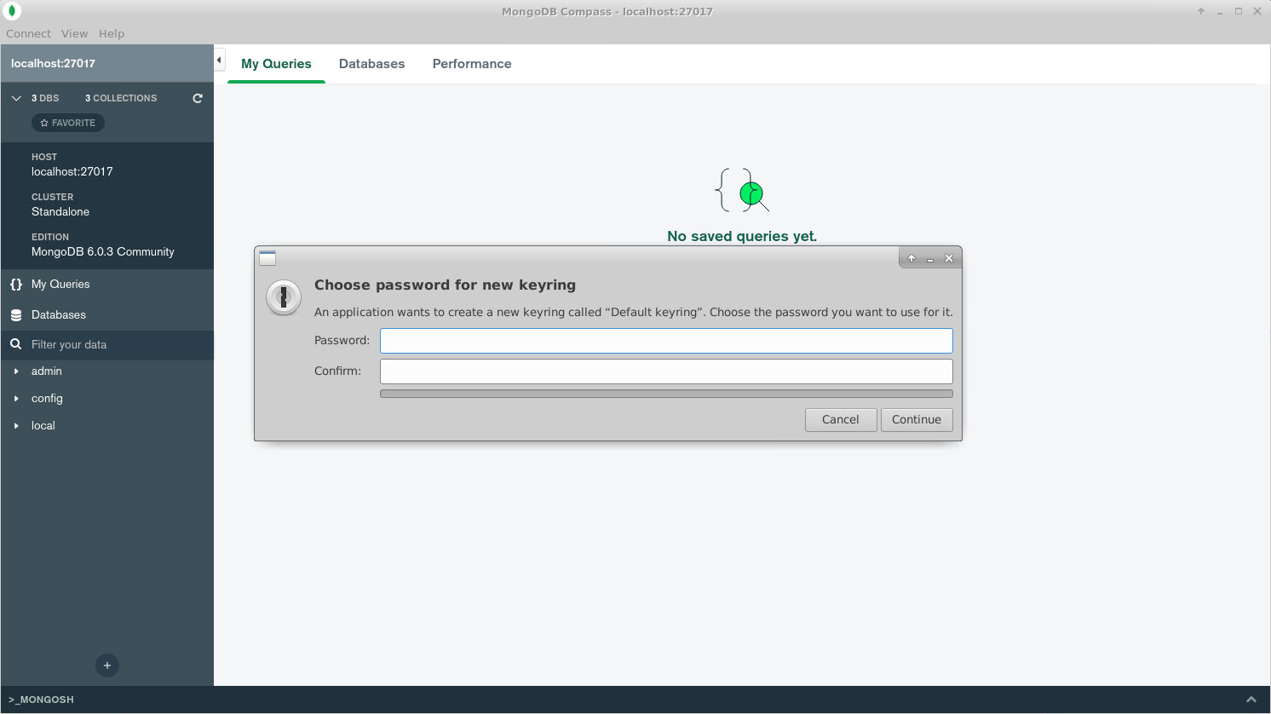This screenshot has width=1271, height=714.
Task: Select the local database name
Action: pyautogui.click(x=43, y=426)
